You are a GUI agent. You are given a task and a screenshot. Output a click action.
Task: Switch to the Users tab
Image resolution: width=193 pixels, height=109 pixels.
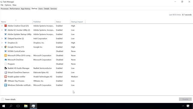[x=40, y=9]
